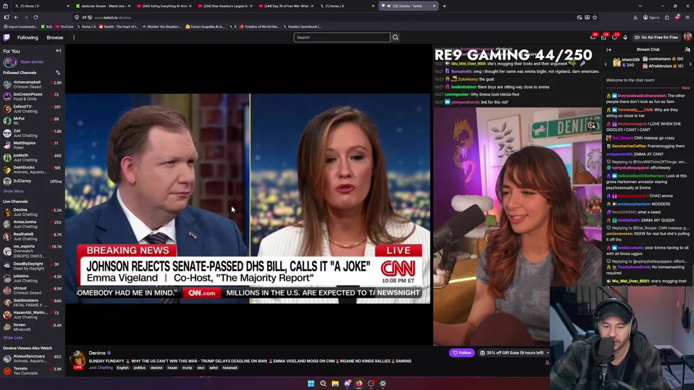Switch to the Eating Everything At Ame tab

click(163, 6)
